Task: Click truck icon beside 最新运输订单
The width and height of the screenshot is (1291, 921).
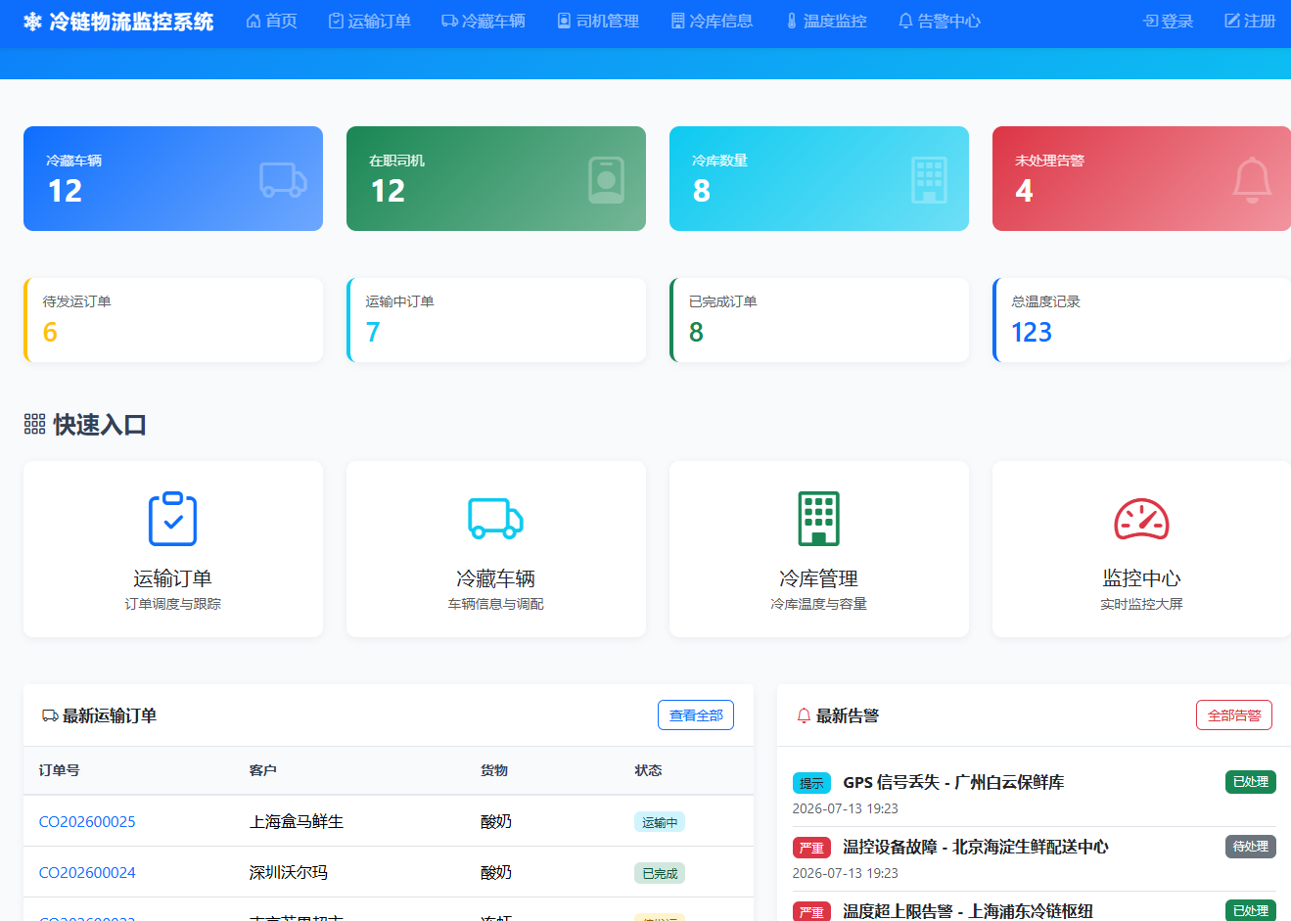Action: 50,715
